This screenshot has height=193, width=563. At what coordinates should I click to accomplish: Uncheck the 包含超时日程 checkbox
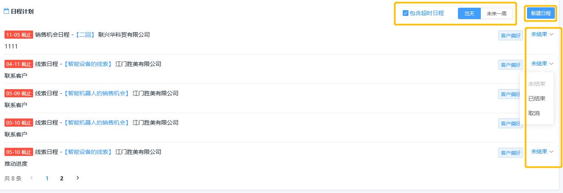click(x=406, y=13)
